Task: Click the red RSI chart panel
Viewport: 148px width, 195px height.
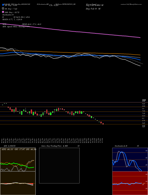Action: point(130,183)
